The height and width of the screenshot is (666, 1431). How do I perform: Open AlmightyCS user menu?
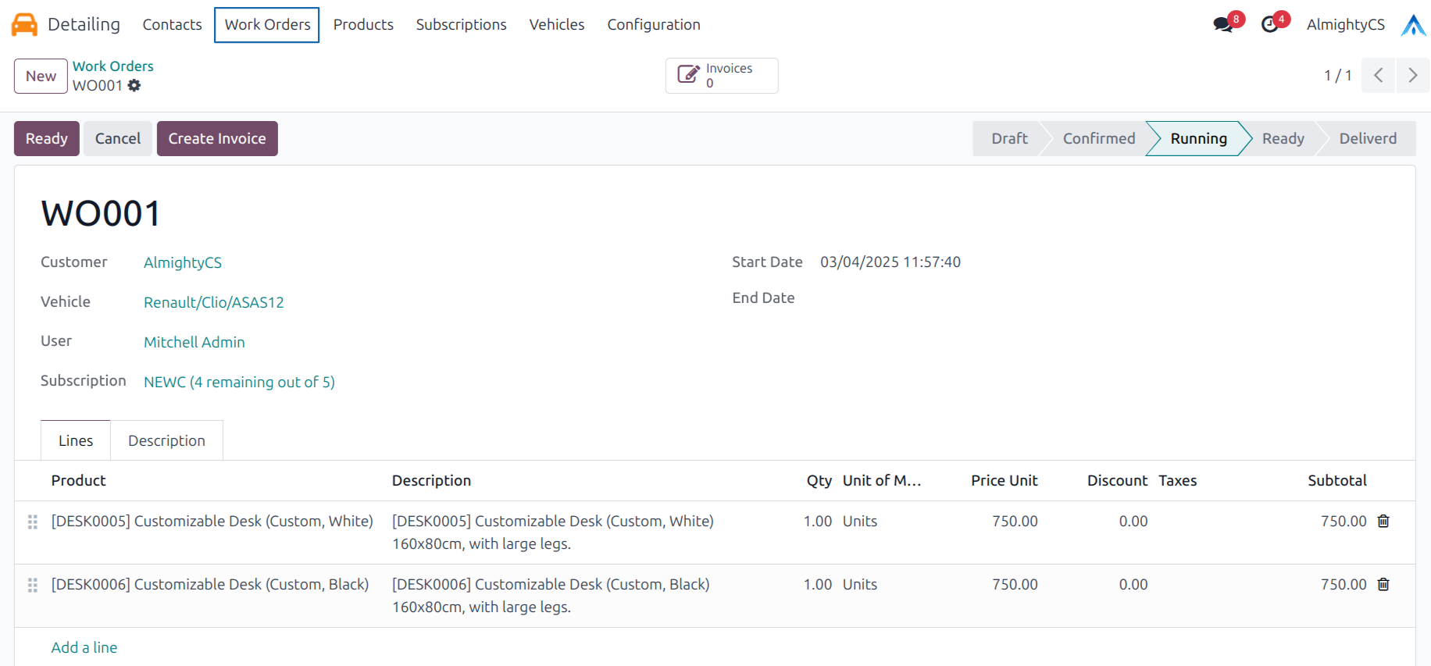[1345, 25]
